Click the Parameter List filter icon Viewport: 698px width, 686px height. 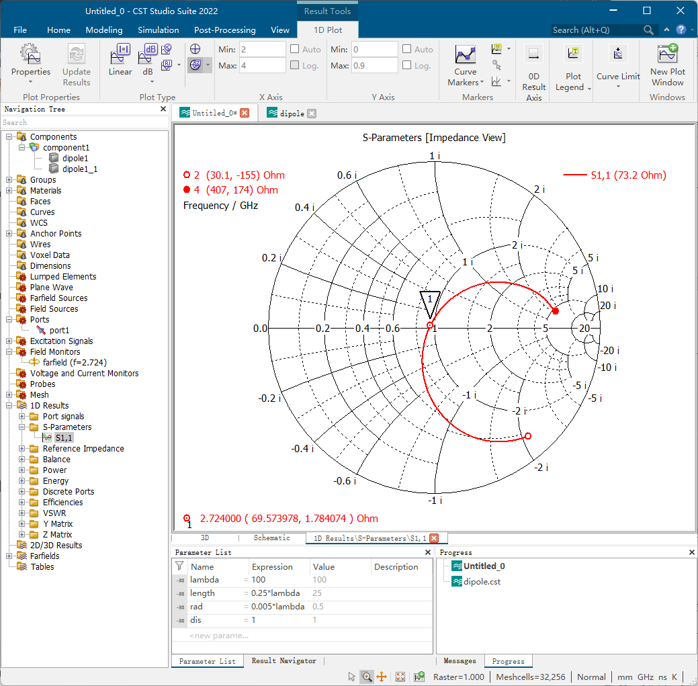179,566
